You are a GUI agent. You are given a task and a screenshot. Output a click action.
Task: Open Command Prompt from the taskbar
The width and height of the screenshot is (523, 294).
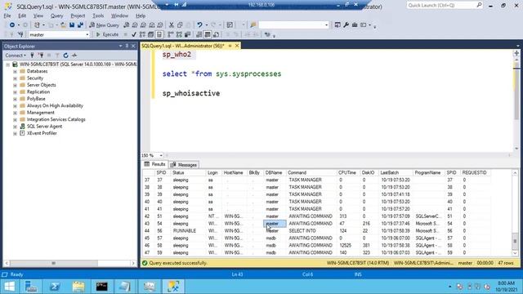coord(101,287)
